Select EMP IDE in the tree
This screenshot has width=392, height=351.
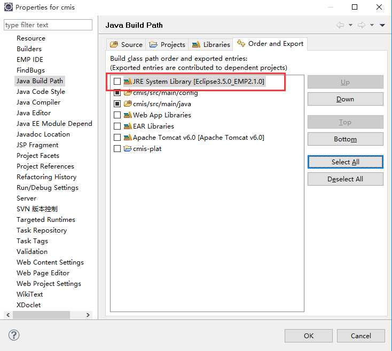(x=30, y=60)
